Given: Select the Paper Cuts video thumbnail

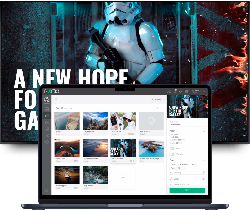Looking at the screenshot, I should coord(67,148).
